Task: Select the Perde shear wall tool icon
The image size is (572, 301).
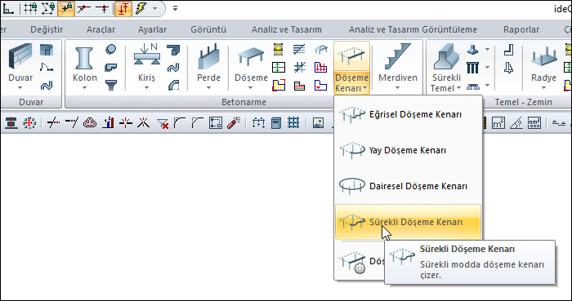Action: click(x=208, y=57)
